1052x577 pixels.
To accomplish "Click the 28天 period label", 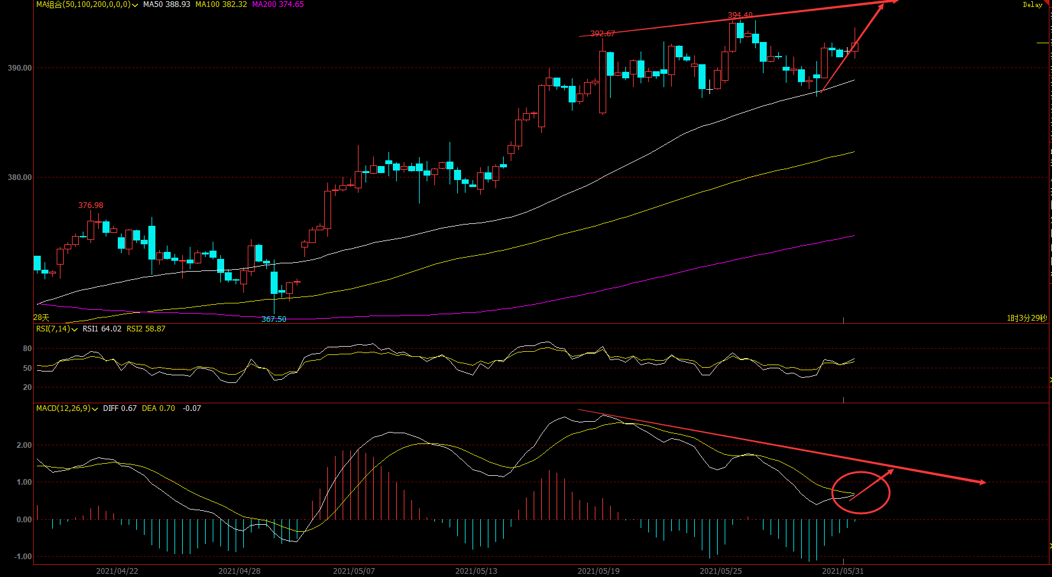I will (x=41, y=317).
